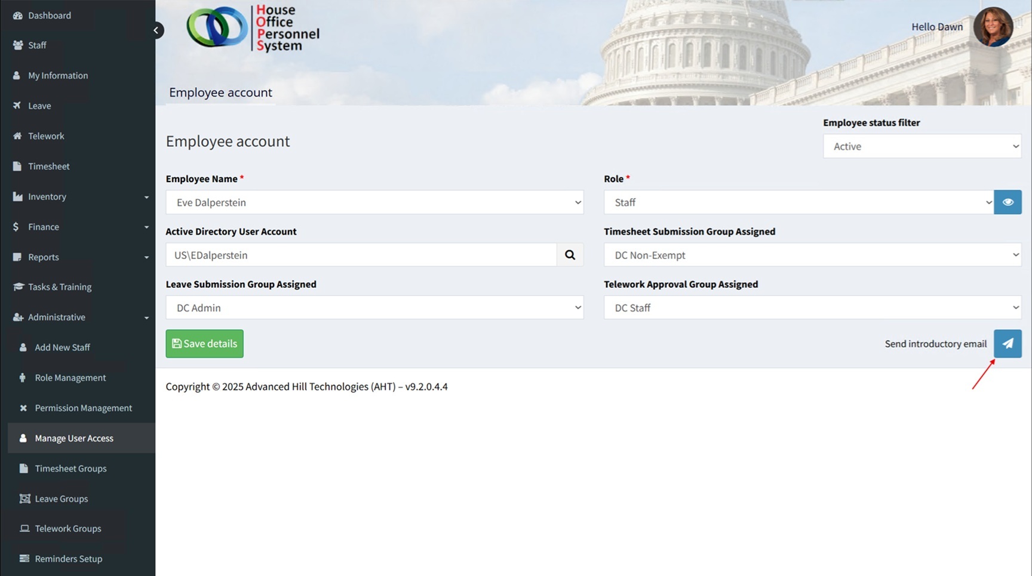Click the paper plane send email icon
The image size is (1032, 576).
tap(1008, 344)
